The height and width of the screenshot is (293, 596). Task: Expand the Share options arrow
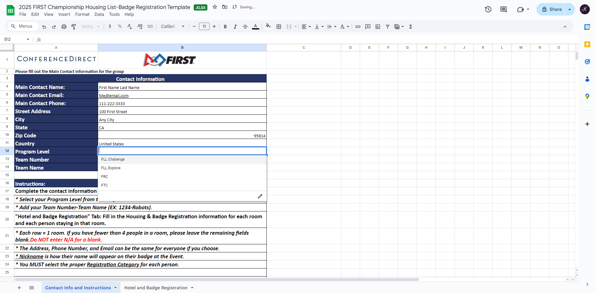[570, 9]
